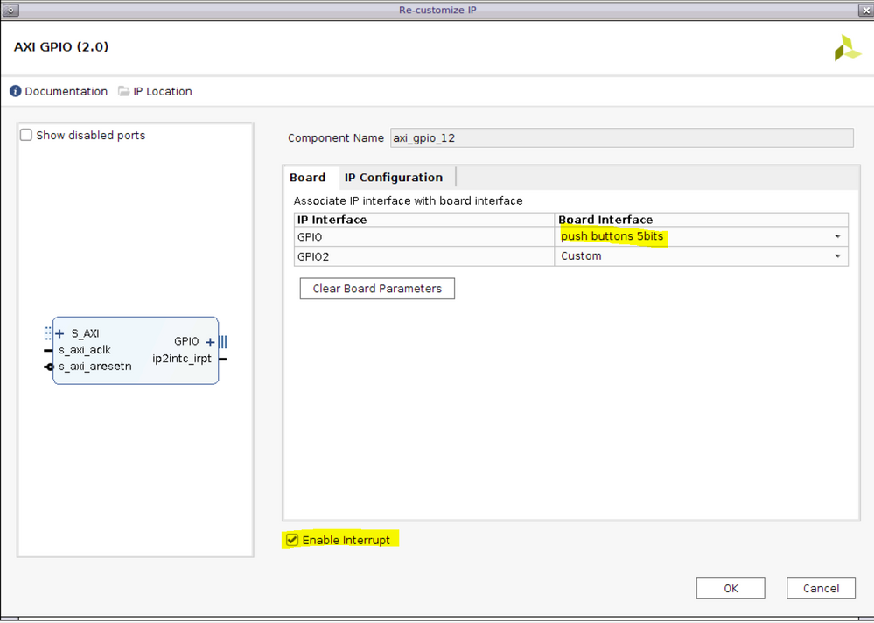Click OK to apply IP changes
The width and height of the screenshot is (874, 623).
(x=730, y=588)
